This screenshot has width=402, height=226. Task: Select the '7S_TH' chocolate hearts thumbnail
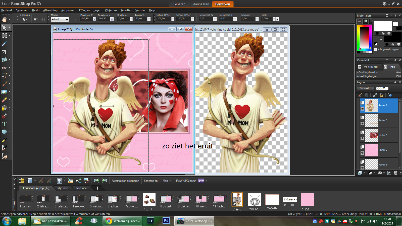(x=149, y=200)
